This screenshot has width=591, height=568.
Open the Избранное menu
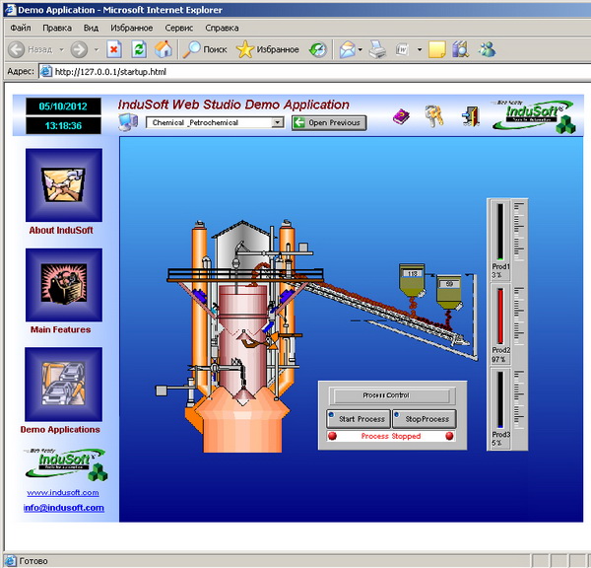point(132,28)
